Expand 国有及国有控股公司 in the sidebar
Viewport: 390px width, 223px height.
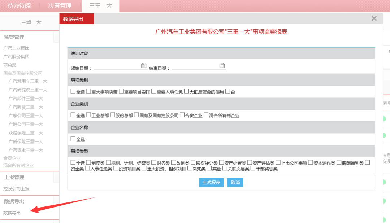[23, 73]
